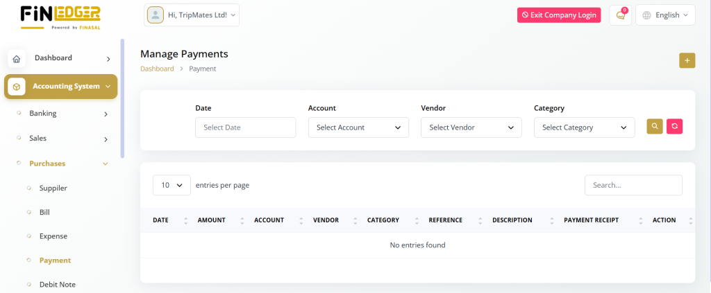
Task: Sort table by Amount column header
Action: [212, 220]
